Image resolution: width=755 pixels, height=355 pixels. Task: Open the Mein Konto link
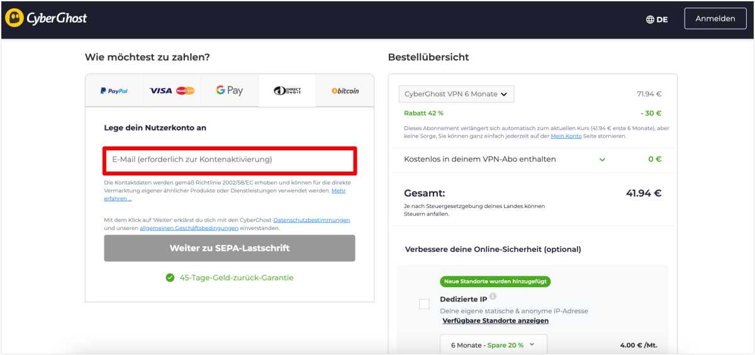[566, 136]
